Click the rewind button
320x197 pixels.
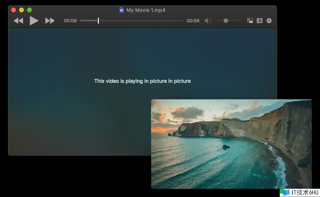(x=18, y=21)
